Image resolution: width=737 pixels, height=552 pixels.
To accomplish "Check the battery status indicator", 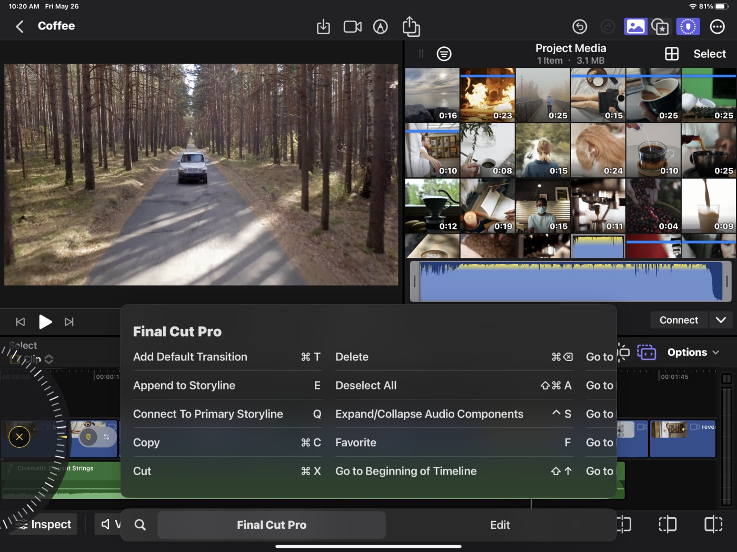I will 722,6.
